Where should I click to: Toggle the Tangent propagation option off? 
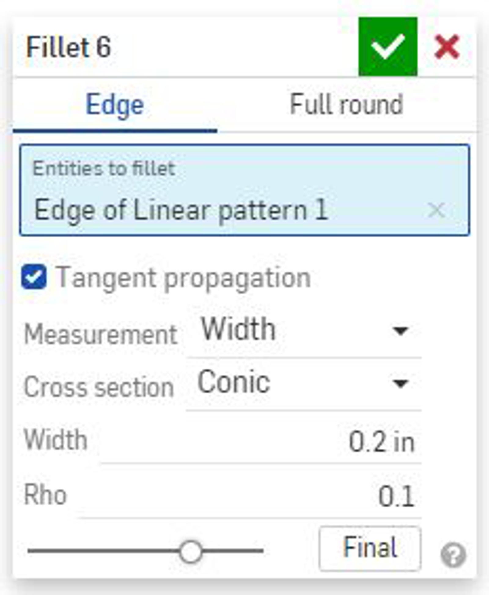coord(35,277)
